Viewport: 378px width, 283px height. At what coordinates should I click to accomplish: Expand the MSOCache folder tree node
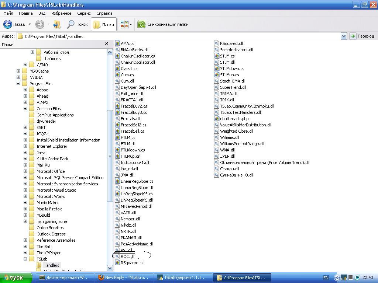tap(18, 71)
